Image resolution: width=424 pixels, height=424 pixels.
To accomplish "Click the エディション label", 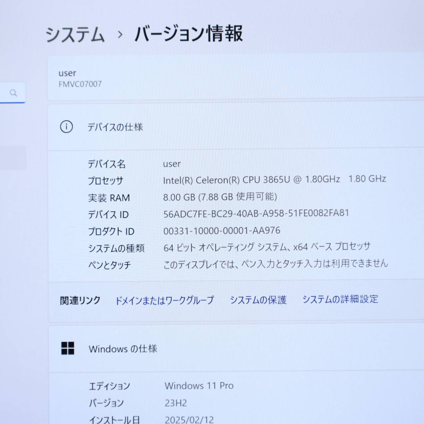I will (x=110, y=386).
